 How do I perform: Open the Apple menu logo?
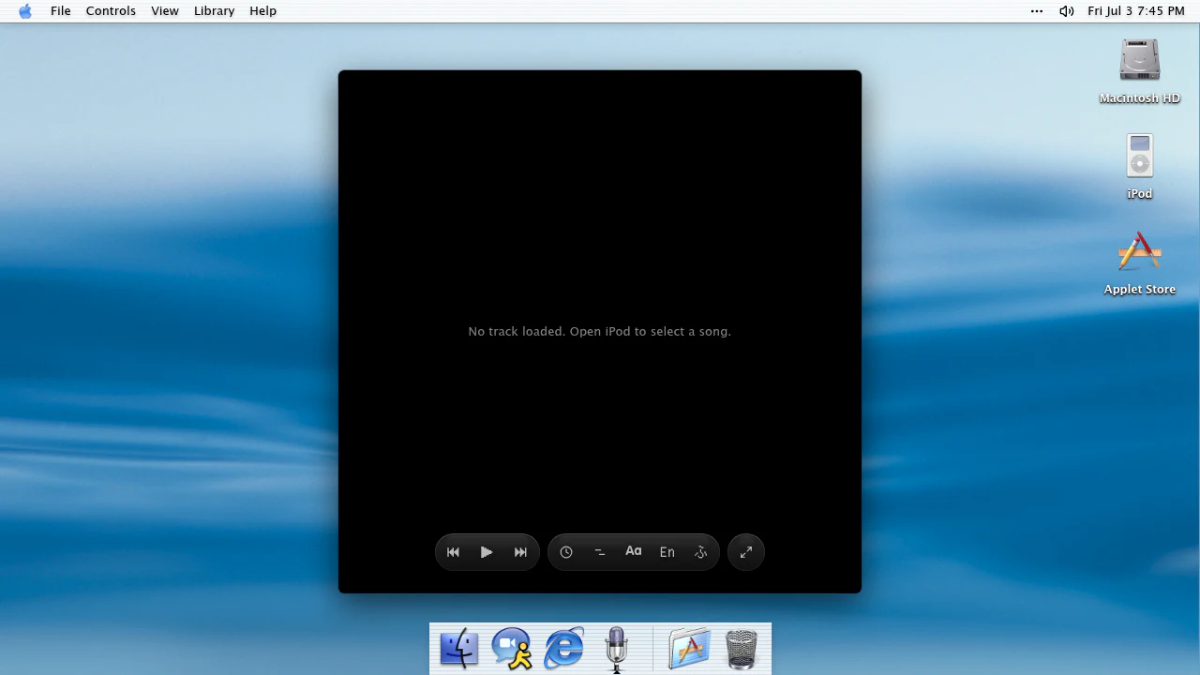click(25, 11)
